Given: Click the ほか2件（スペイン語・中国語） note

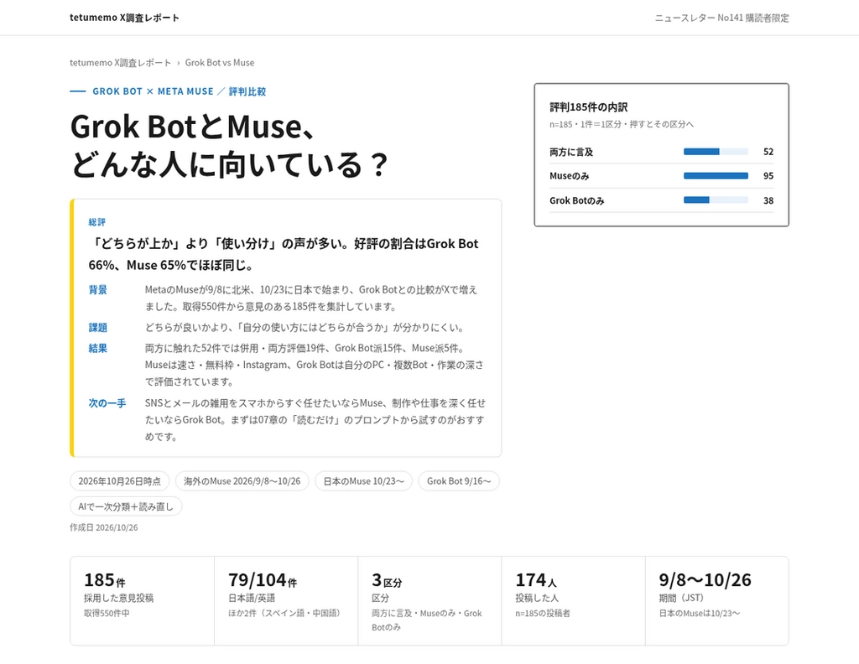Looking at the screenshot, I should [x=286, y=613].
